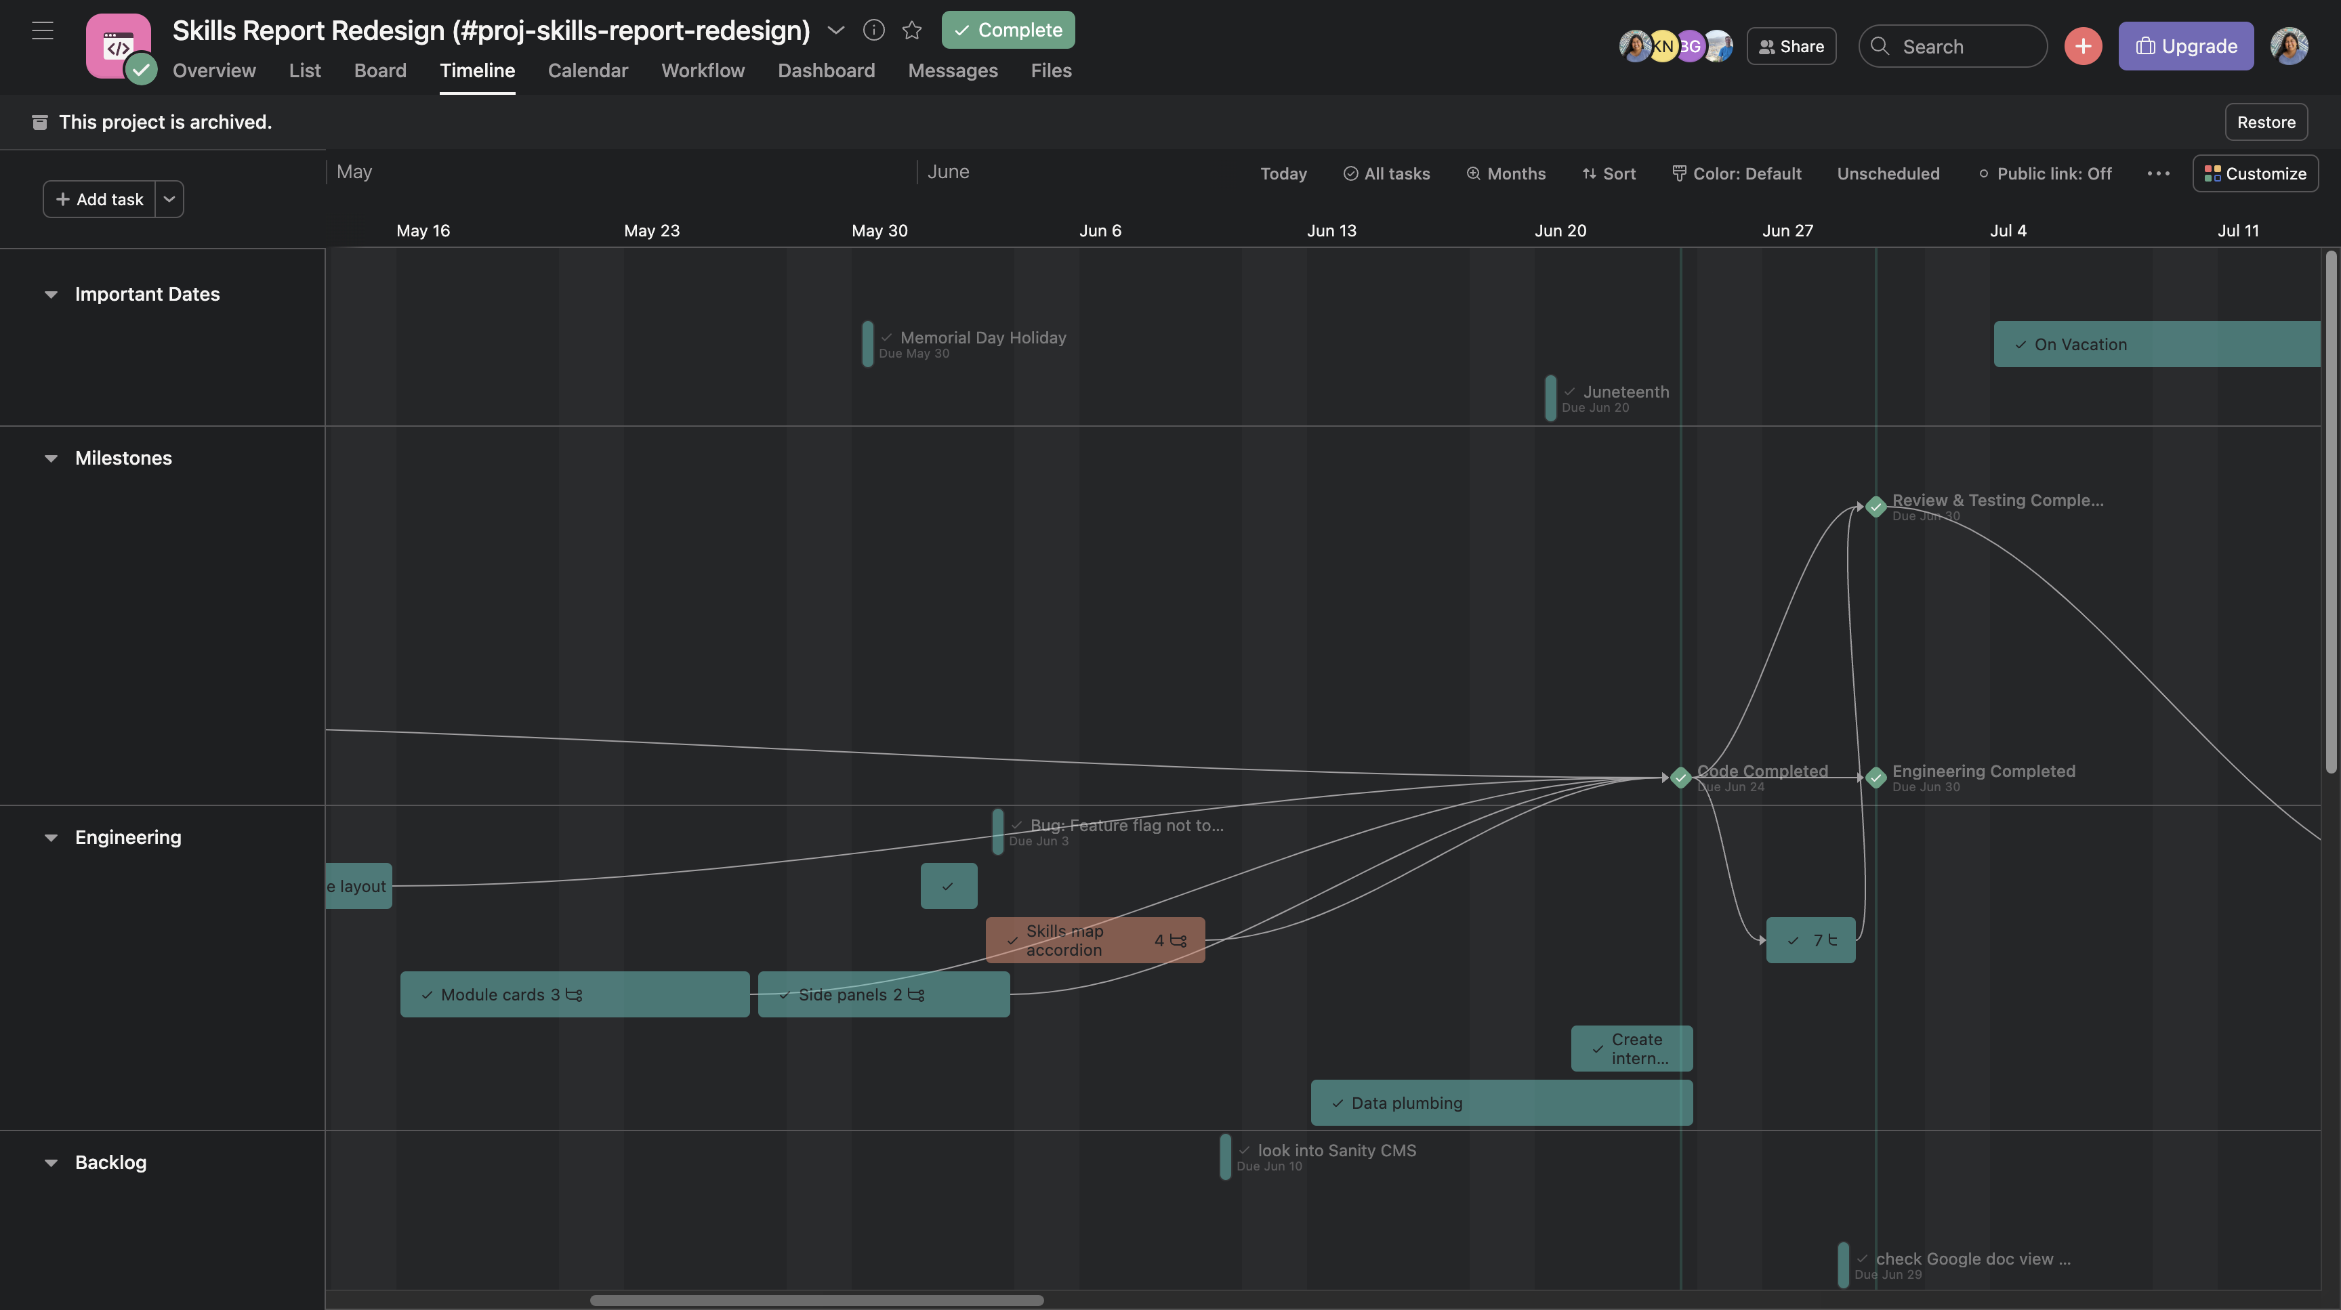
Task: Open the Sort options
Action: point(1609,173)
